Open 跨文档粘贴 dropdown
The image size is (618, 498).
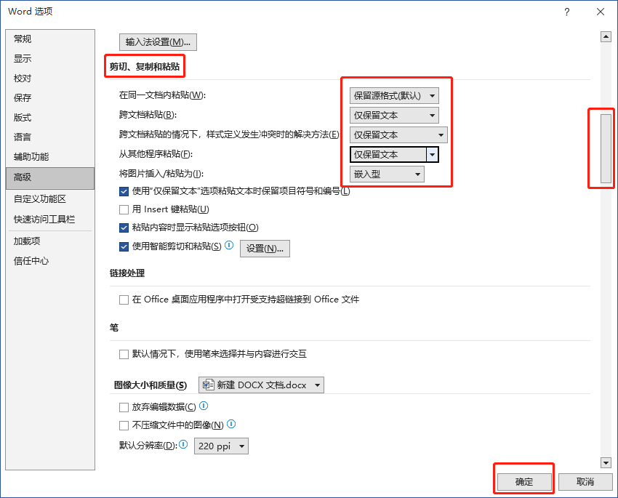[394, 116]
